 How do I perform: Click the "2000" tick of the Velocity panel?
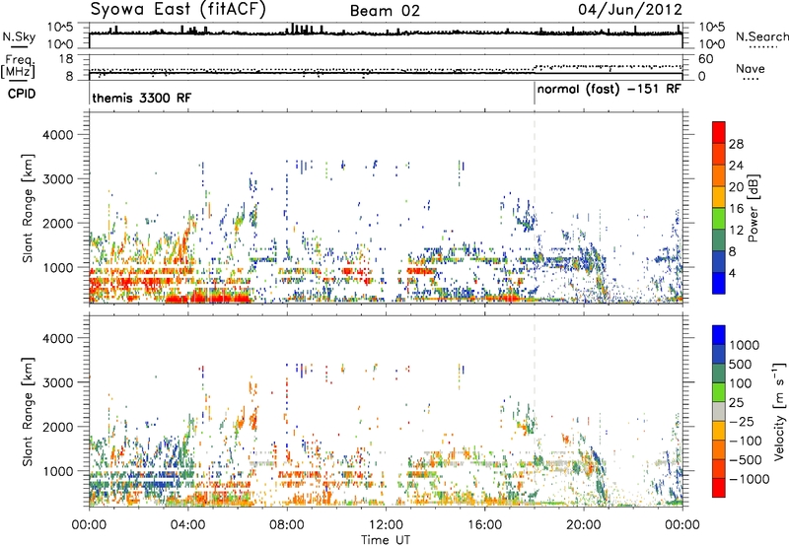pos(58,427)
